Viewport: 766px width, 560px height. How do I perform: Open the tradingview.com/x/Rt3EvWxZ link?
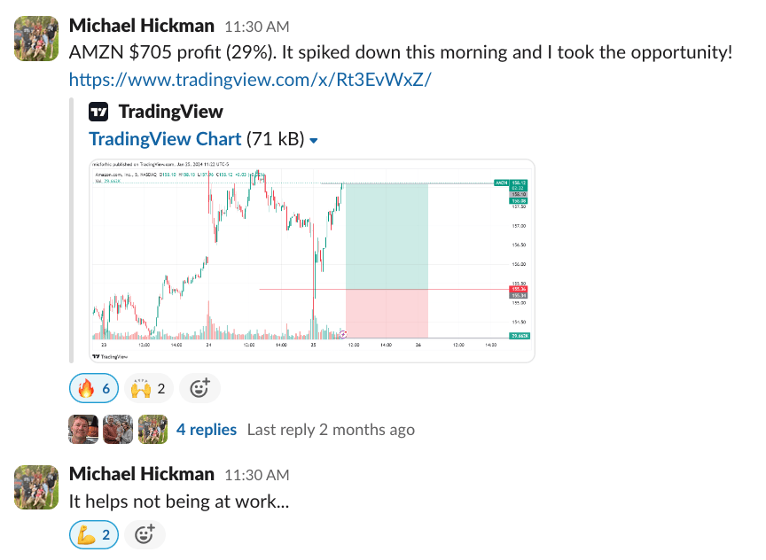tap(250, 79)
